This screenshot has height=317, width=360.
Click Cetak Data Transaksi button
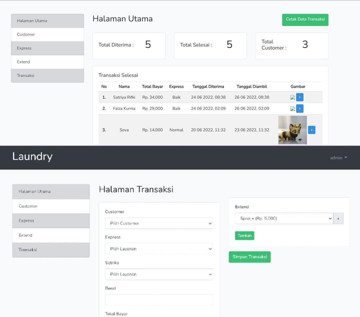pos(305,20)
